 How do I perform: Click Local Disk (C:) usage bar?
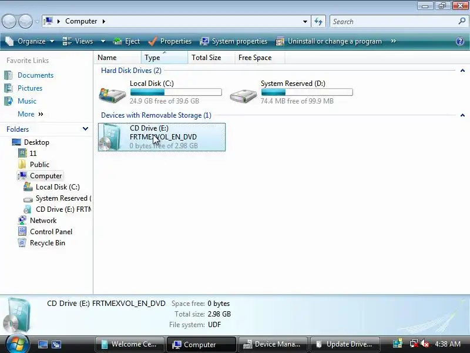click(176, 92)
